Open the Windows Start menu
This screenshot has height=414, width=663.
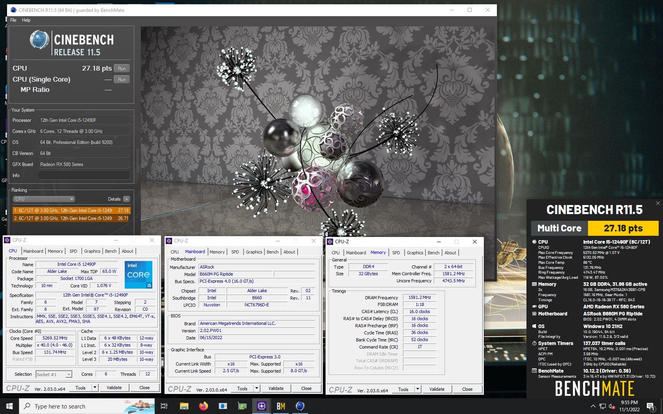(9, 406)
